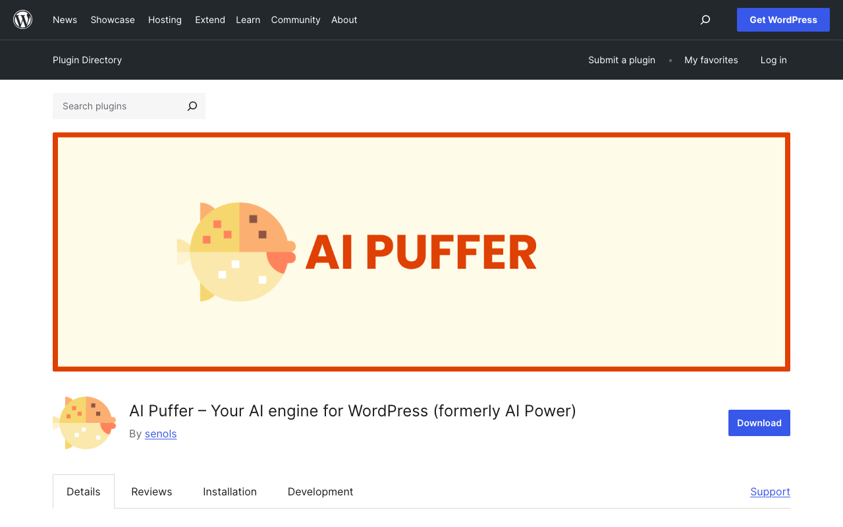The image size is (843, 527).
Task: Click the Get WordPress button
Action: 783,20
